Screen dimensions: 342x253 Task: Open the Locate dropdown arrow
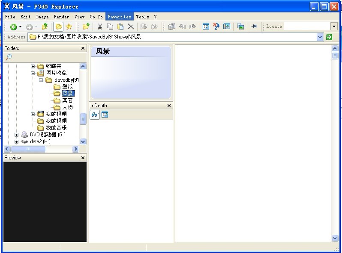[x=334, y=26]
